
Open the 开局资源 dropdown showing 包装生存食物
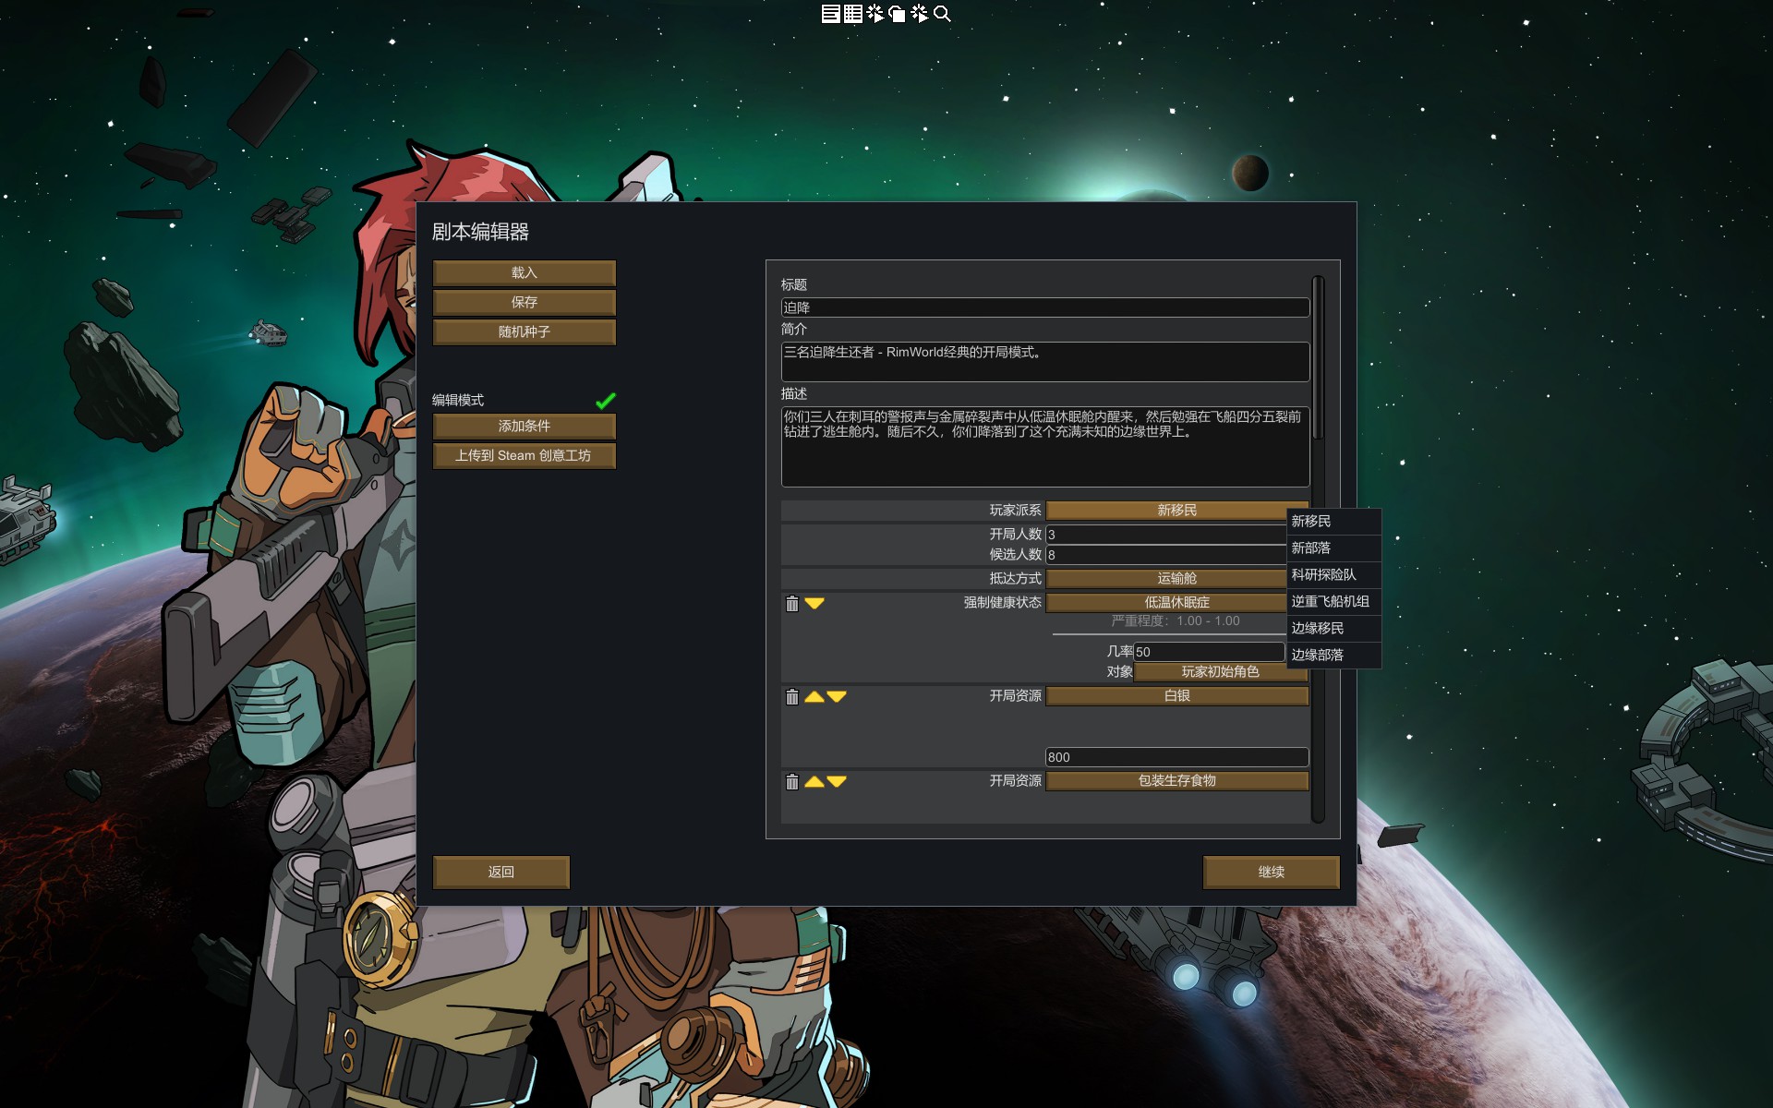tap(1176, 780)
